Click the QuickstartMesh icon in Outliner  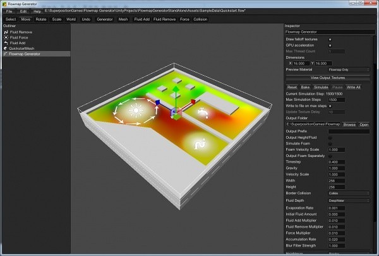[x=6, y=49]
